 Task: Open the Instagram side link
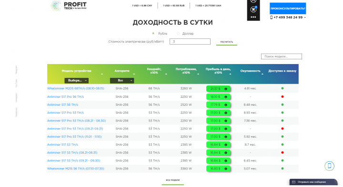(16, 98)
